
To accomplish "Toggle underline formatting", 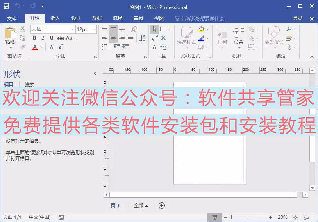I will pyautogui.click(x=52, y=38).
